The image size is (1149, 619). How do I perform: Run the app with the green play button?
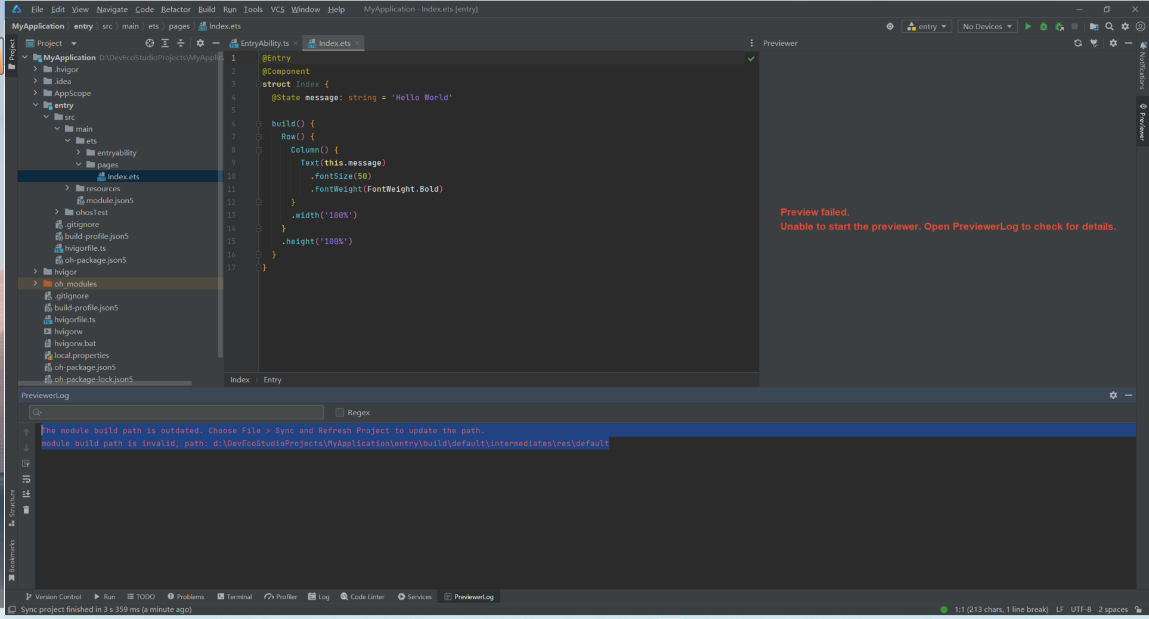pos(1027,26)
